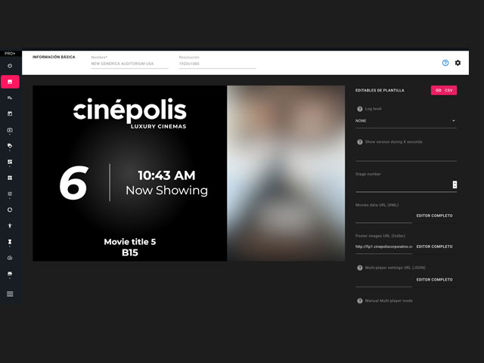Viewport: 484px width, 363px height.
Task: Click '10:43 AM' time in preview
Action: (x=166, y=175)
